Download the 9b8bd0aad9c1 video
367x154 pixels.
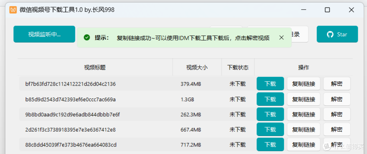pos(270,114)
